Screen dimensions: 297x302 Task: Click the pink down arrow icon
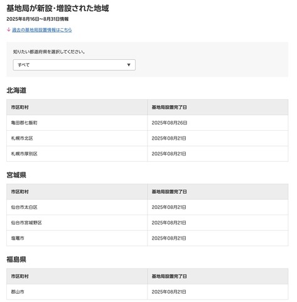point(9,30)
